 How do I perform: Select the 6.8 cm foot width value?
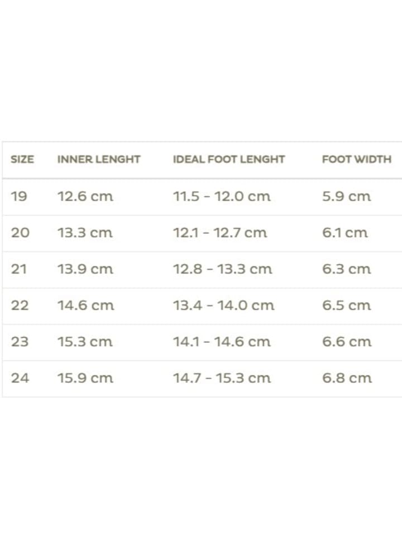click(347, 378)
